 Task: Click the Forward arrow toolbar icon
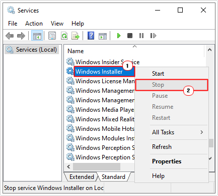(x=21, y=36)
